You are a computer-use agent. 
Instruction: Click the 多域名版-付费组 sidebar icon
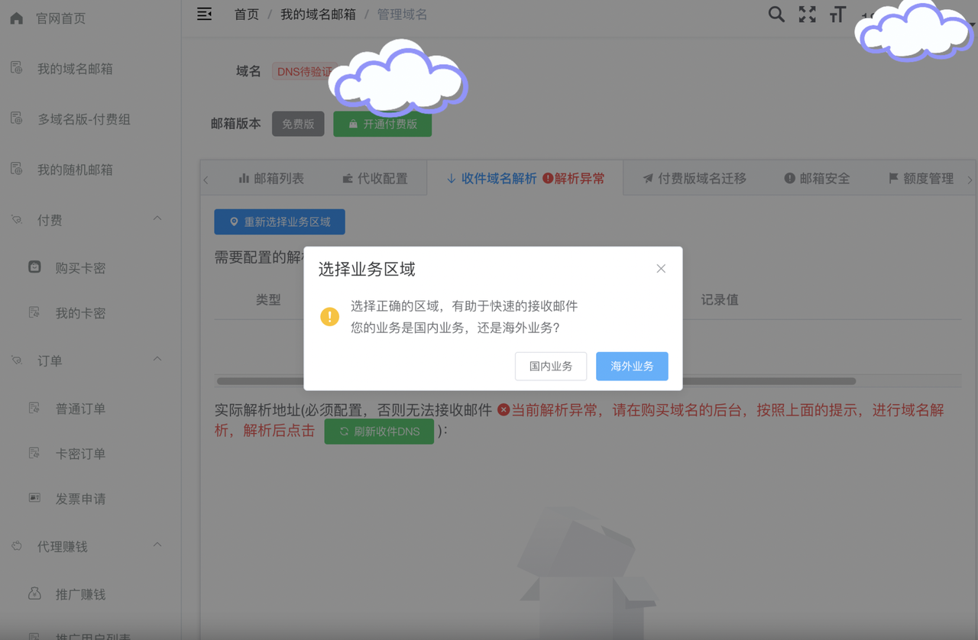coord(17,119)
